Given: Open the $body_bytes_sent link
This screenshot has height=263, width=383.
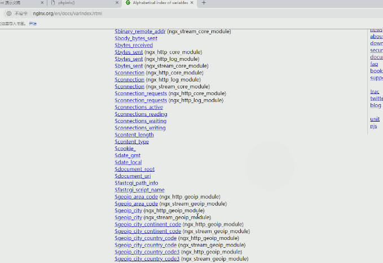Looking at the screenshot, I should (136, 38).
